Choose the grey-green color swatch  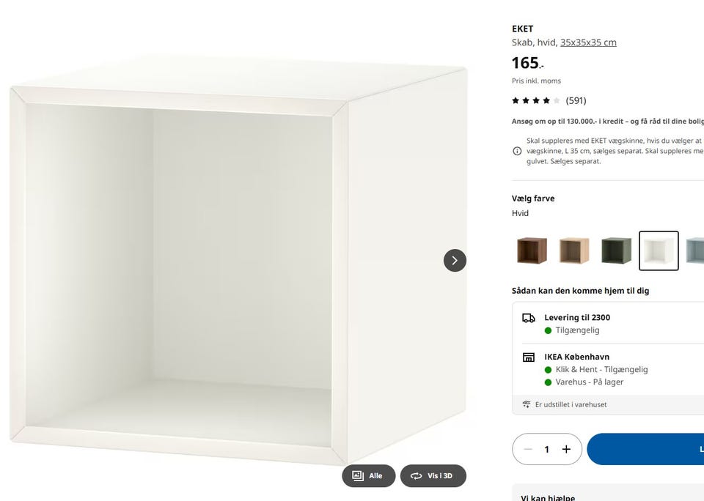coord(617,250)
